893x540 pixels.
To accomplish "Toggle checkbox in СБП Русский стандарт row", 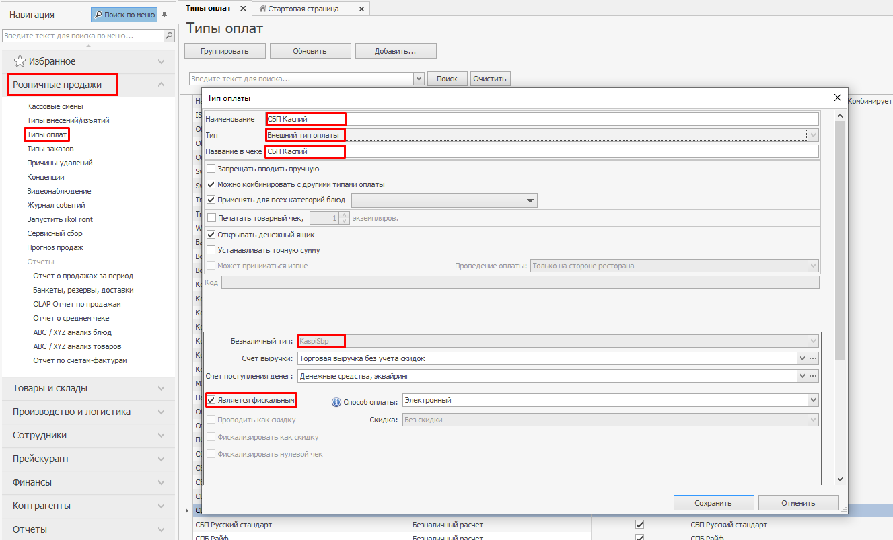I will (x=640, y=525).
